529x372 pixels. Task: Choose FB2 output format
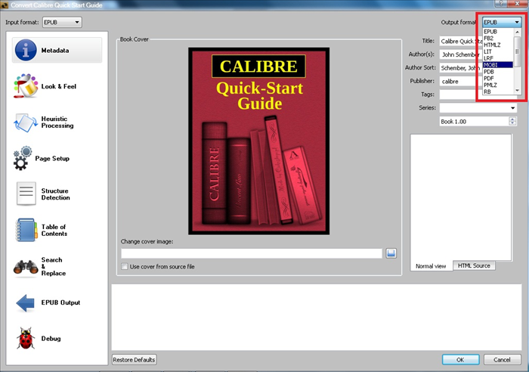tap(497, 38)
